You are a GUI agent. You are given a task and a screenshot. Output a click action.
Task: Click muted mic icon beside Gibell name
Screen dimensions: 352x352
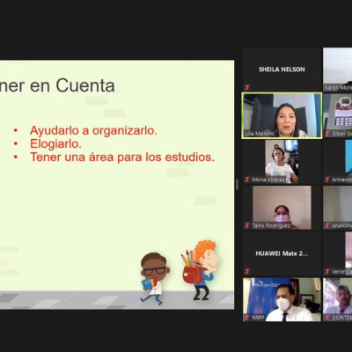pyautogui.click(x=327, y=133)
